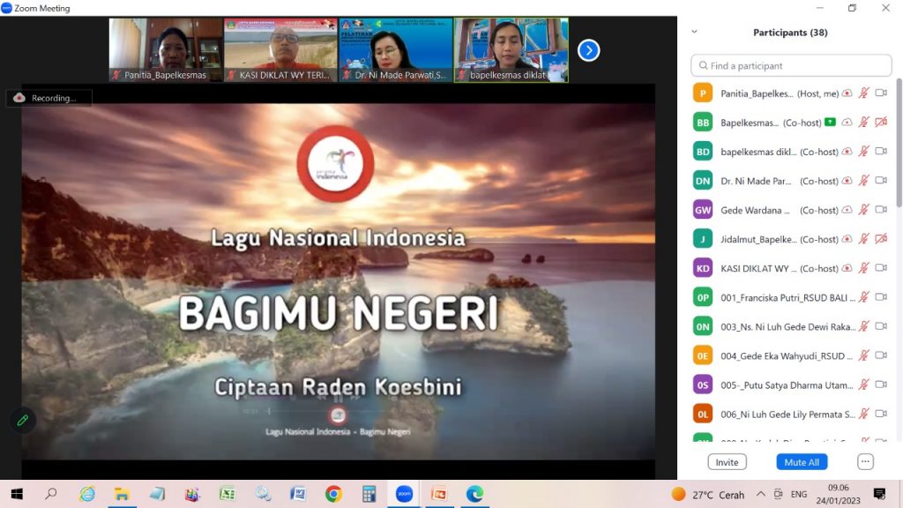Click the muted microphone icon for Panitia_Bapelkes host
The height and width of the screenshot is (508, 903).
(864, 93)
